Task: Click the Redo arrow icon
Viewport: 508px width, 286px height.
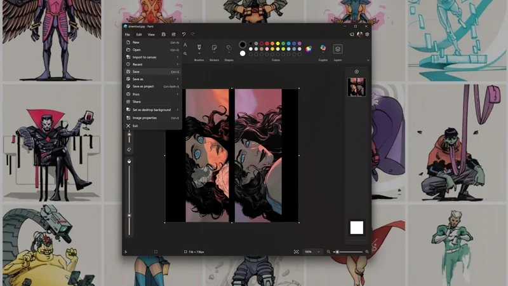Action: [193, 34]
